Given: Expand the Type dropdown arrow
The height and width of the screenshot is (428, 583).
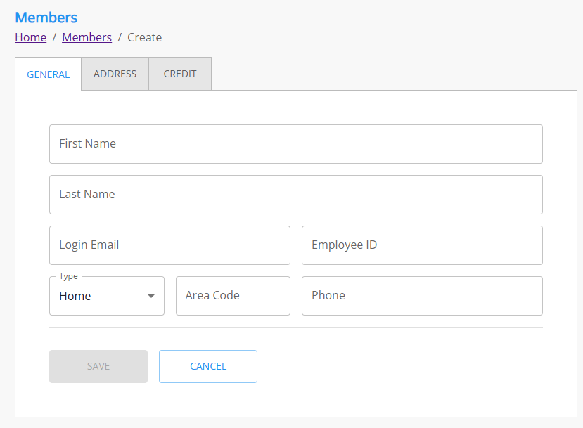Looking at the screenshot, I should point(151,297).
